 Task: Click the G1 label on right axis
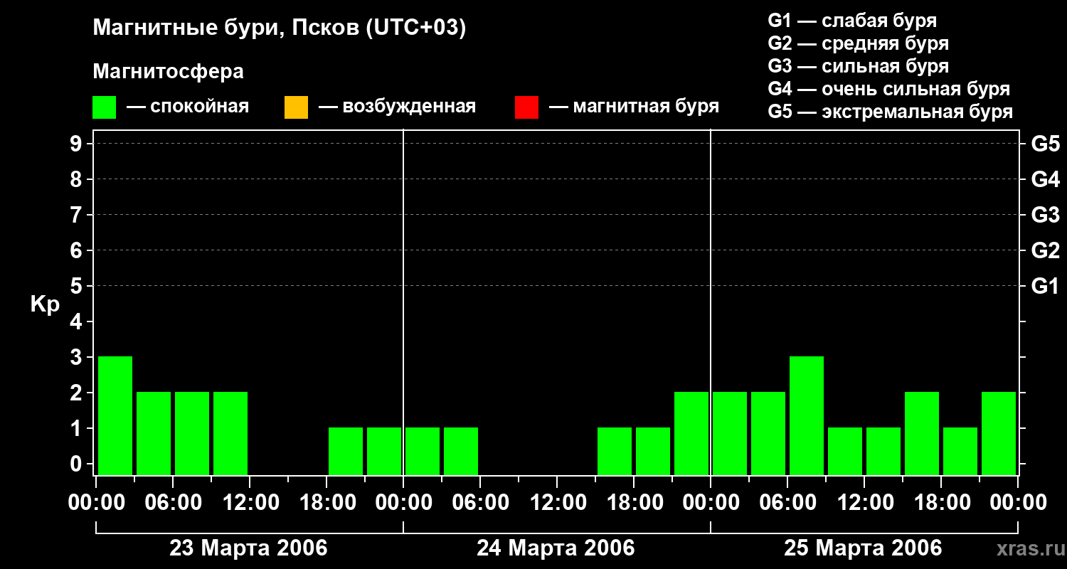point(1045,287)
